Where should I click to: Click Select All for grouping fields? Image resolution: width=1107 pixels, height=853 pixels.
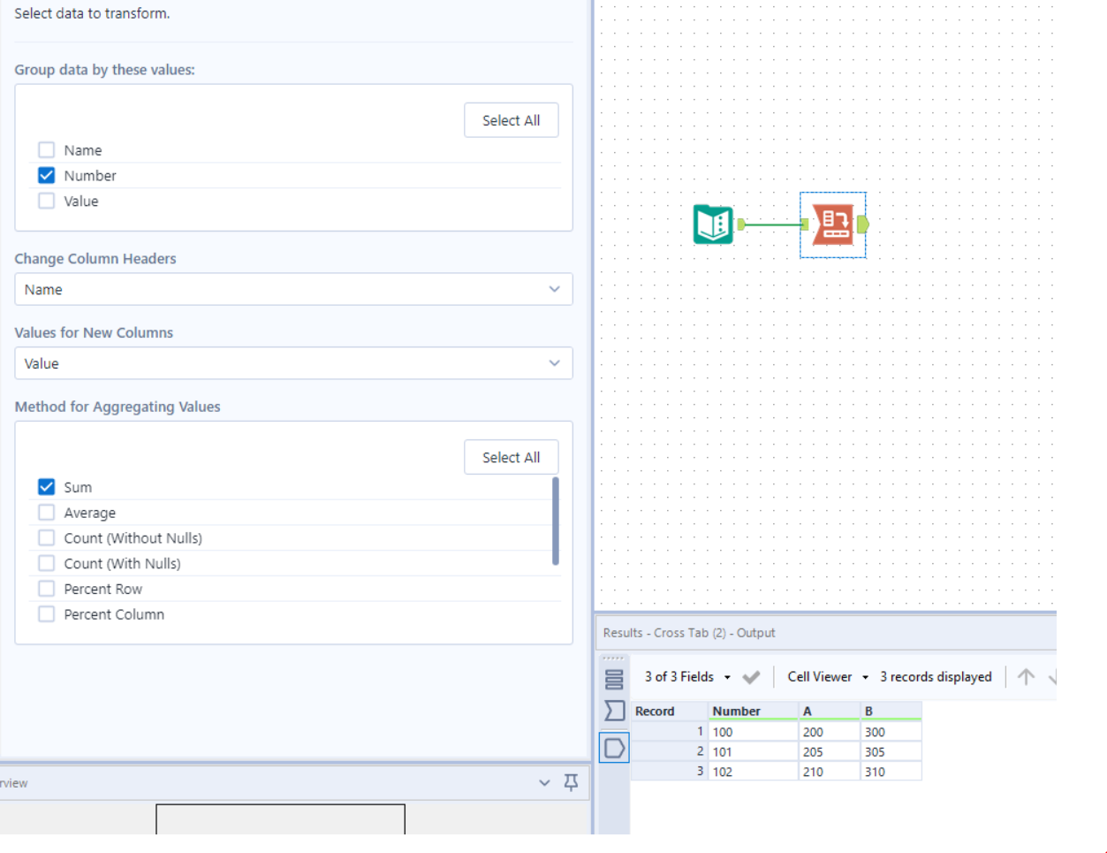coord(511,119)
